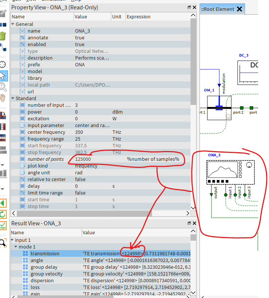This screenshot has height=298, width=269.
Task: Click the green circular refresh icon
Action: (x=3, y=214)
